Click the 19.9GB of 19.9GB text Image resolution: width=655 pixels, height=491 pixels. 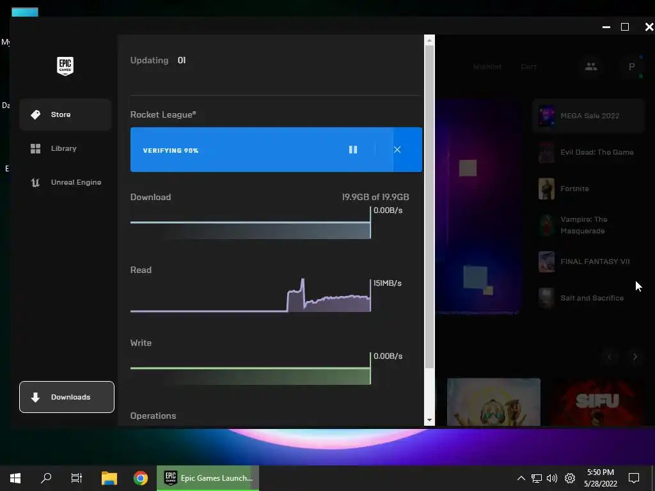coord(375,197)
